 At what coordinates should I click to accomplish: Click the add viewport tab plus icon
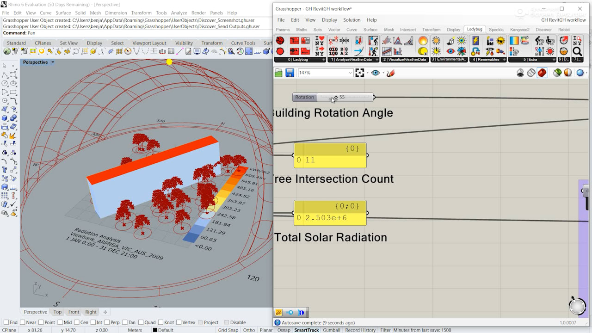105,312
